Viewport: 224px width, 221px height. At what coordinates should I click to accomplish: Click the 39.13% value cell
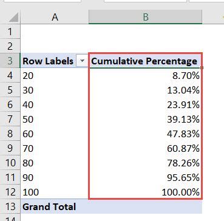[x=145, y=119]
